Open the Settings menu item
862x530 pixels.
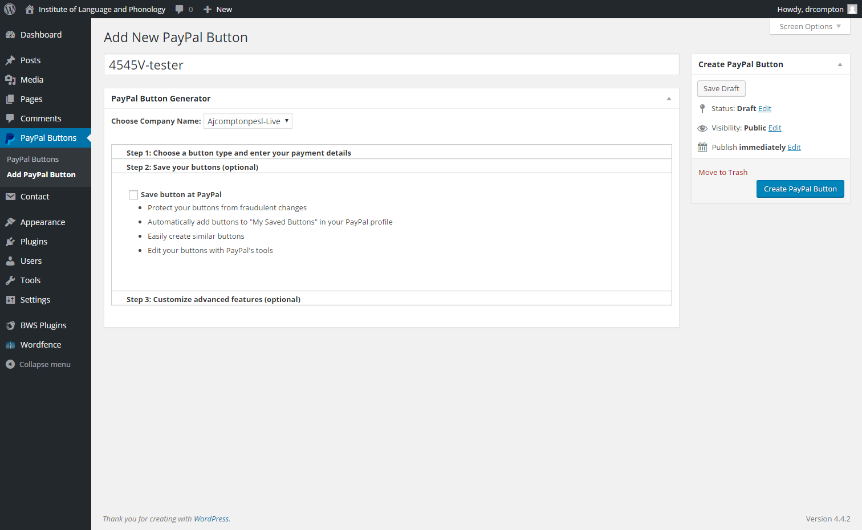coord(46,300)
